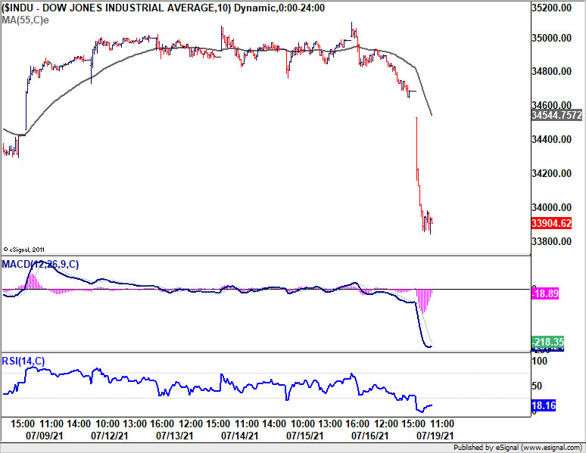This screenshot has height=453, width=586.
Task: Click the 35200.00 price axis label
Action: click(552, 8)
